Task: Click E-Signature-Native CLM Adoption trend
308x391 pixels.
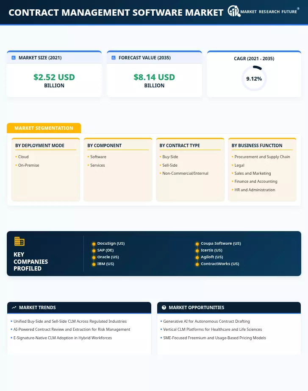Action: (x=63, y=338)
